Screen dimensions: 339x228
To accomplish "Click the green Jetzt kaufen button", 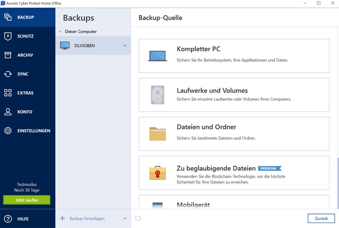I will (27, 200).
